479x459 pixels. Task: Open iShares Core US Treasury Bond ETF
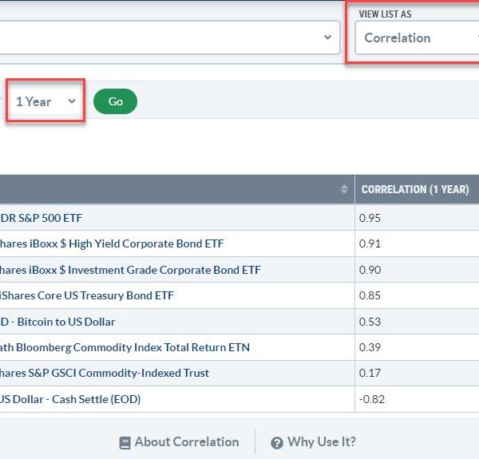tap(87, 295)
